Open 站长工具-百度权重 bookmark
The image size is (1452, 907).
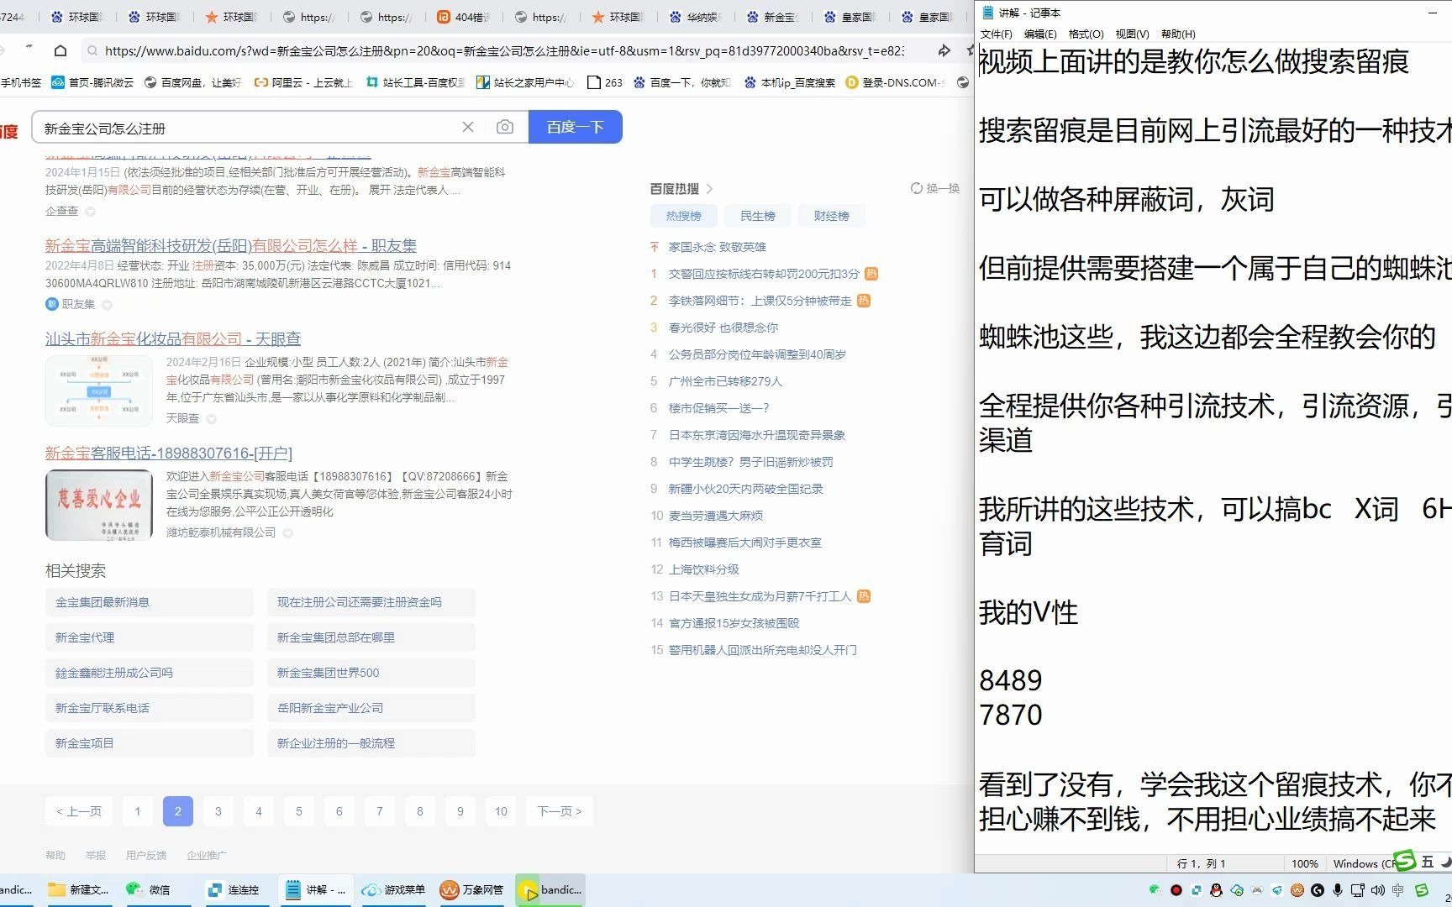point(415,82)
